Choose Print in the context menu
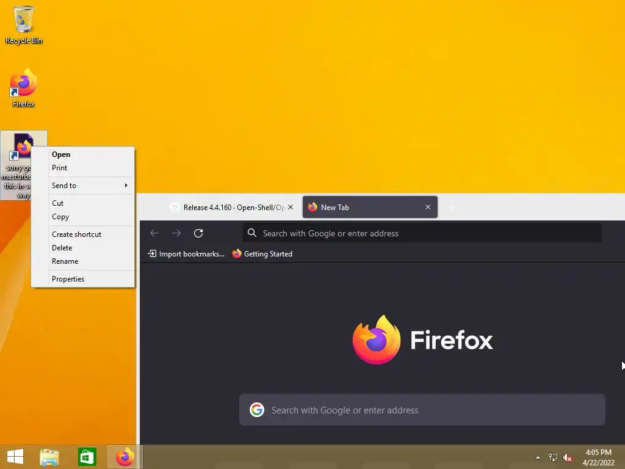 click(x=83, y=168)
